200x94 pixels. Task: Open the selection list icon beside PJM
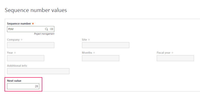pyautogui.click(x=52, y=29)
